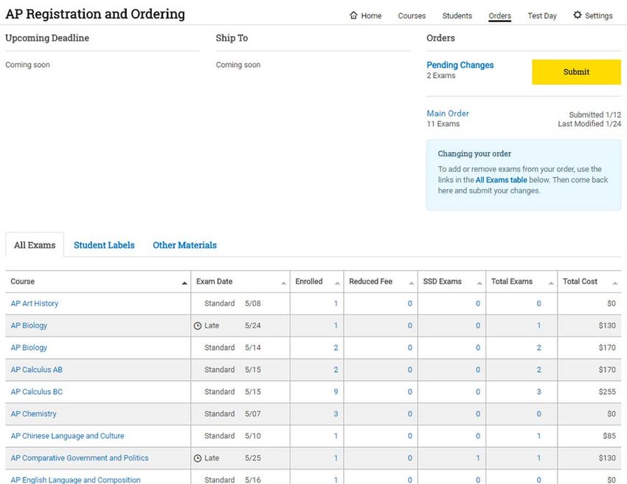Click the Last Modified 1/24 text
The height and width of the screenshot is (484, 627).
(589, 124)
